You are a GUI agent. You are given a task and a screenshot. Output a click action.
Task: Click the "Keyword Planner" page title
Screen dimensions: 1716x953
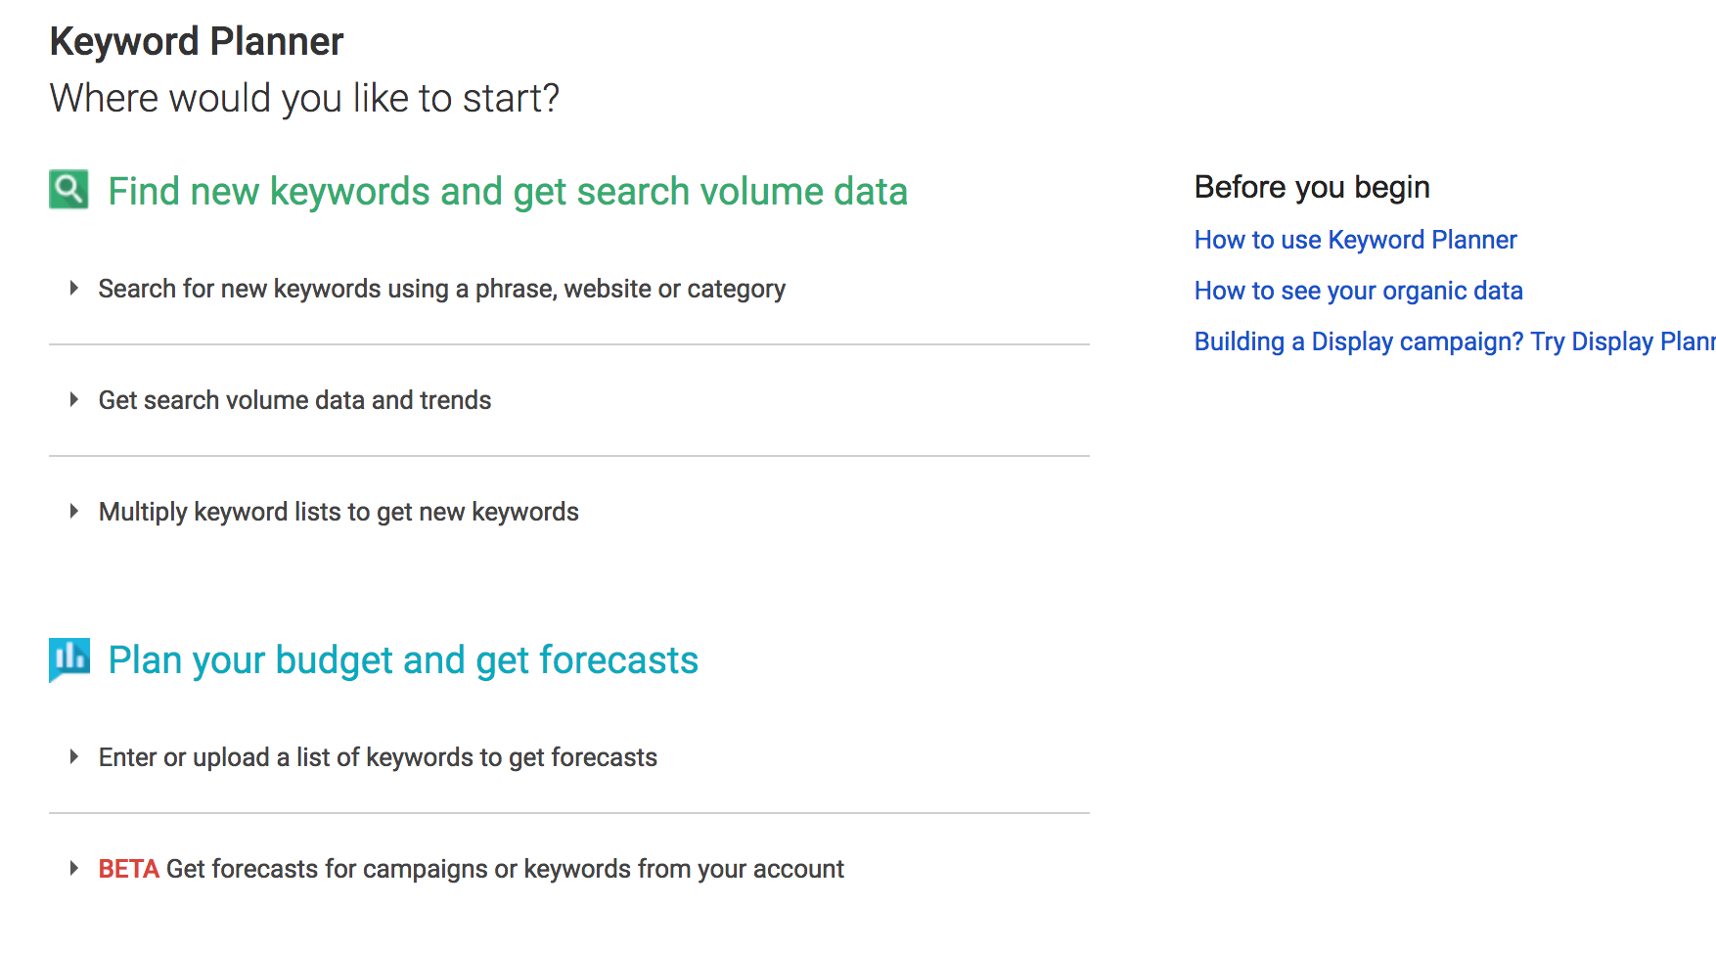pos(197,42)
